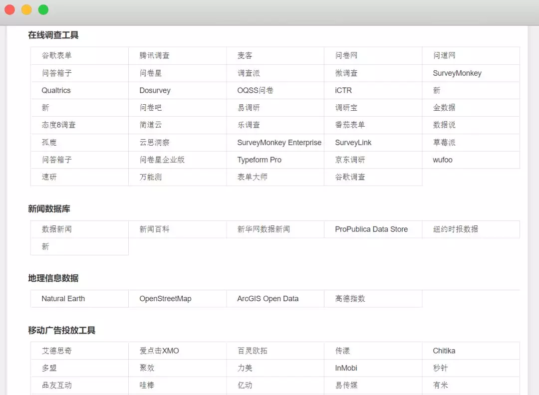539x395 pixels.
Task: Open the Natural Earth link
Action: pyautogui.click(x=63, y=298)
